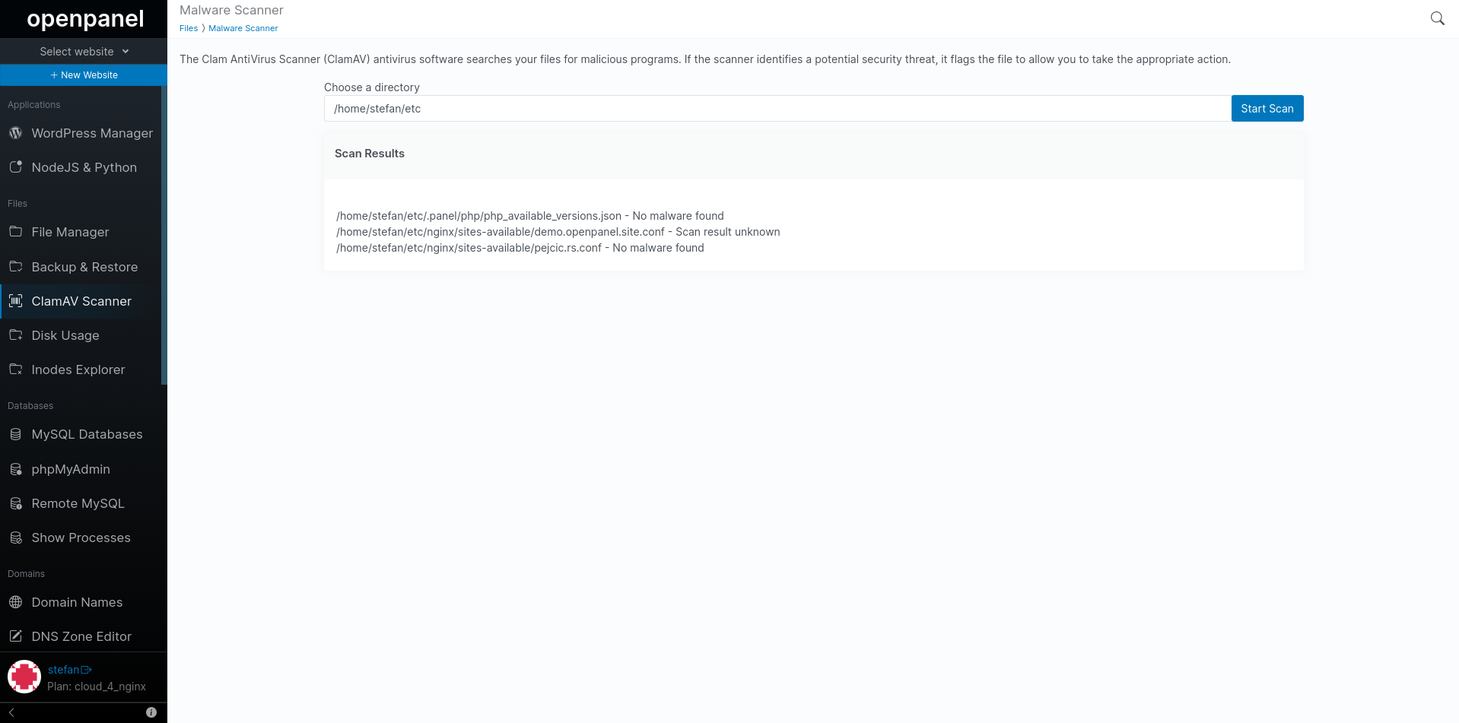Click the New Website button

pyautogui.click(x=84, y=75)
